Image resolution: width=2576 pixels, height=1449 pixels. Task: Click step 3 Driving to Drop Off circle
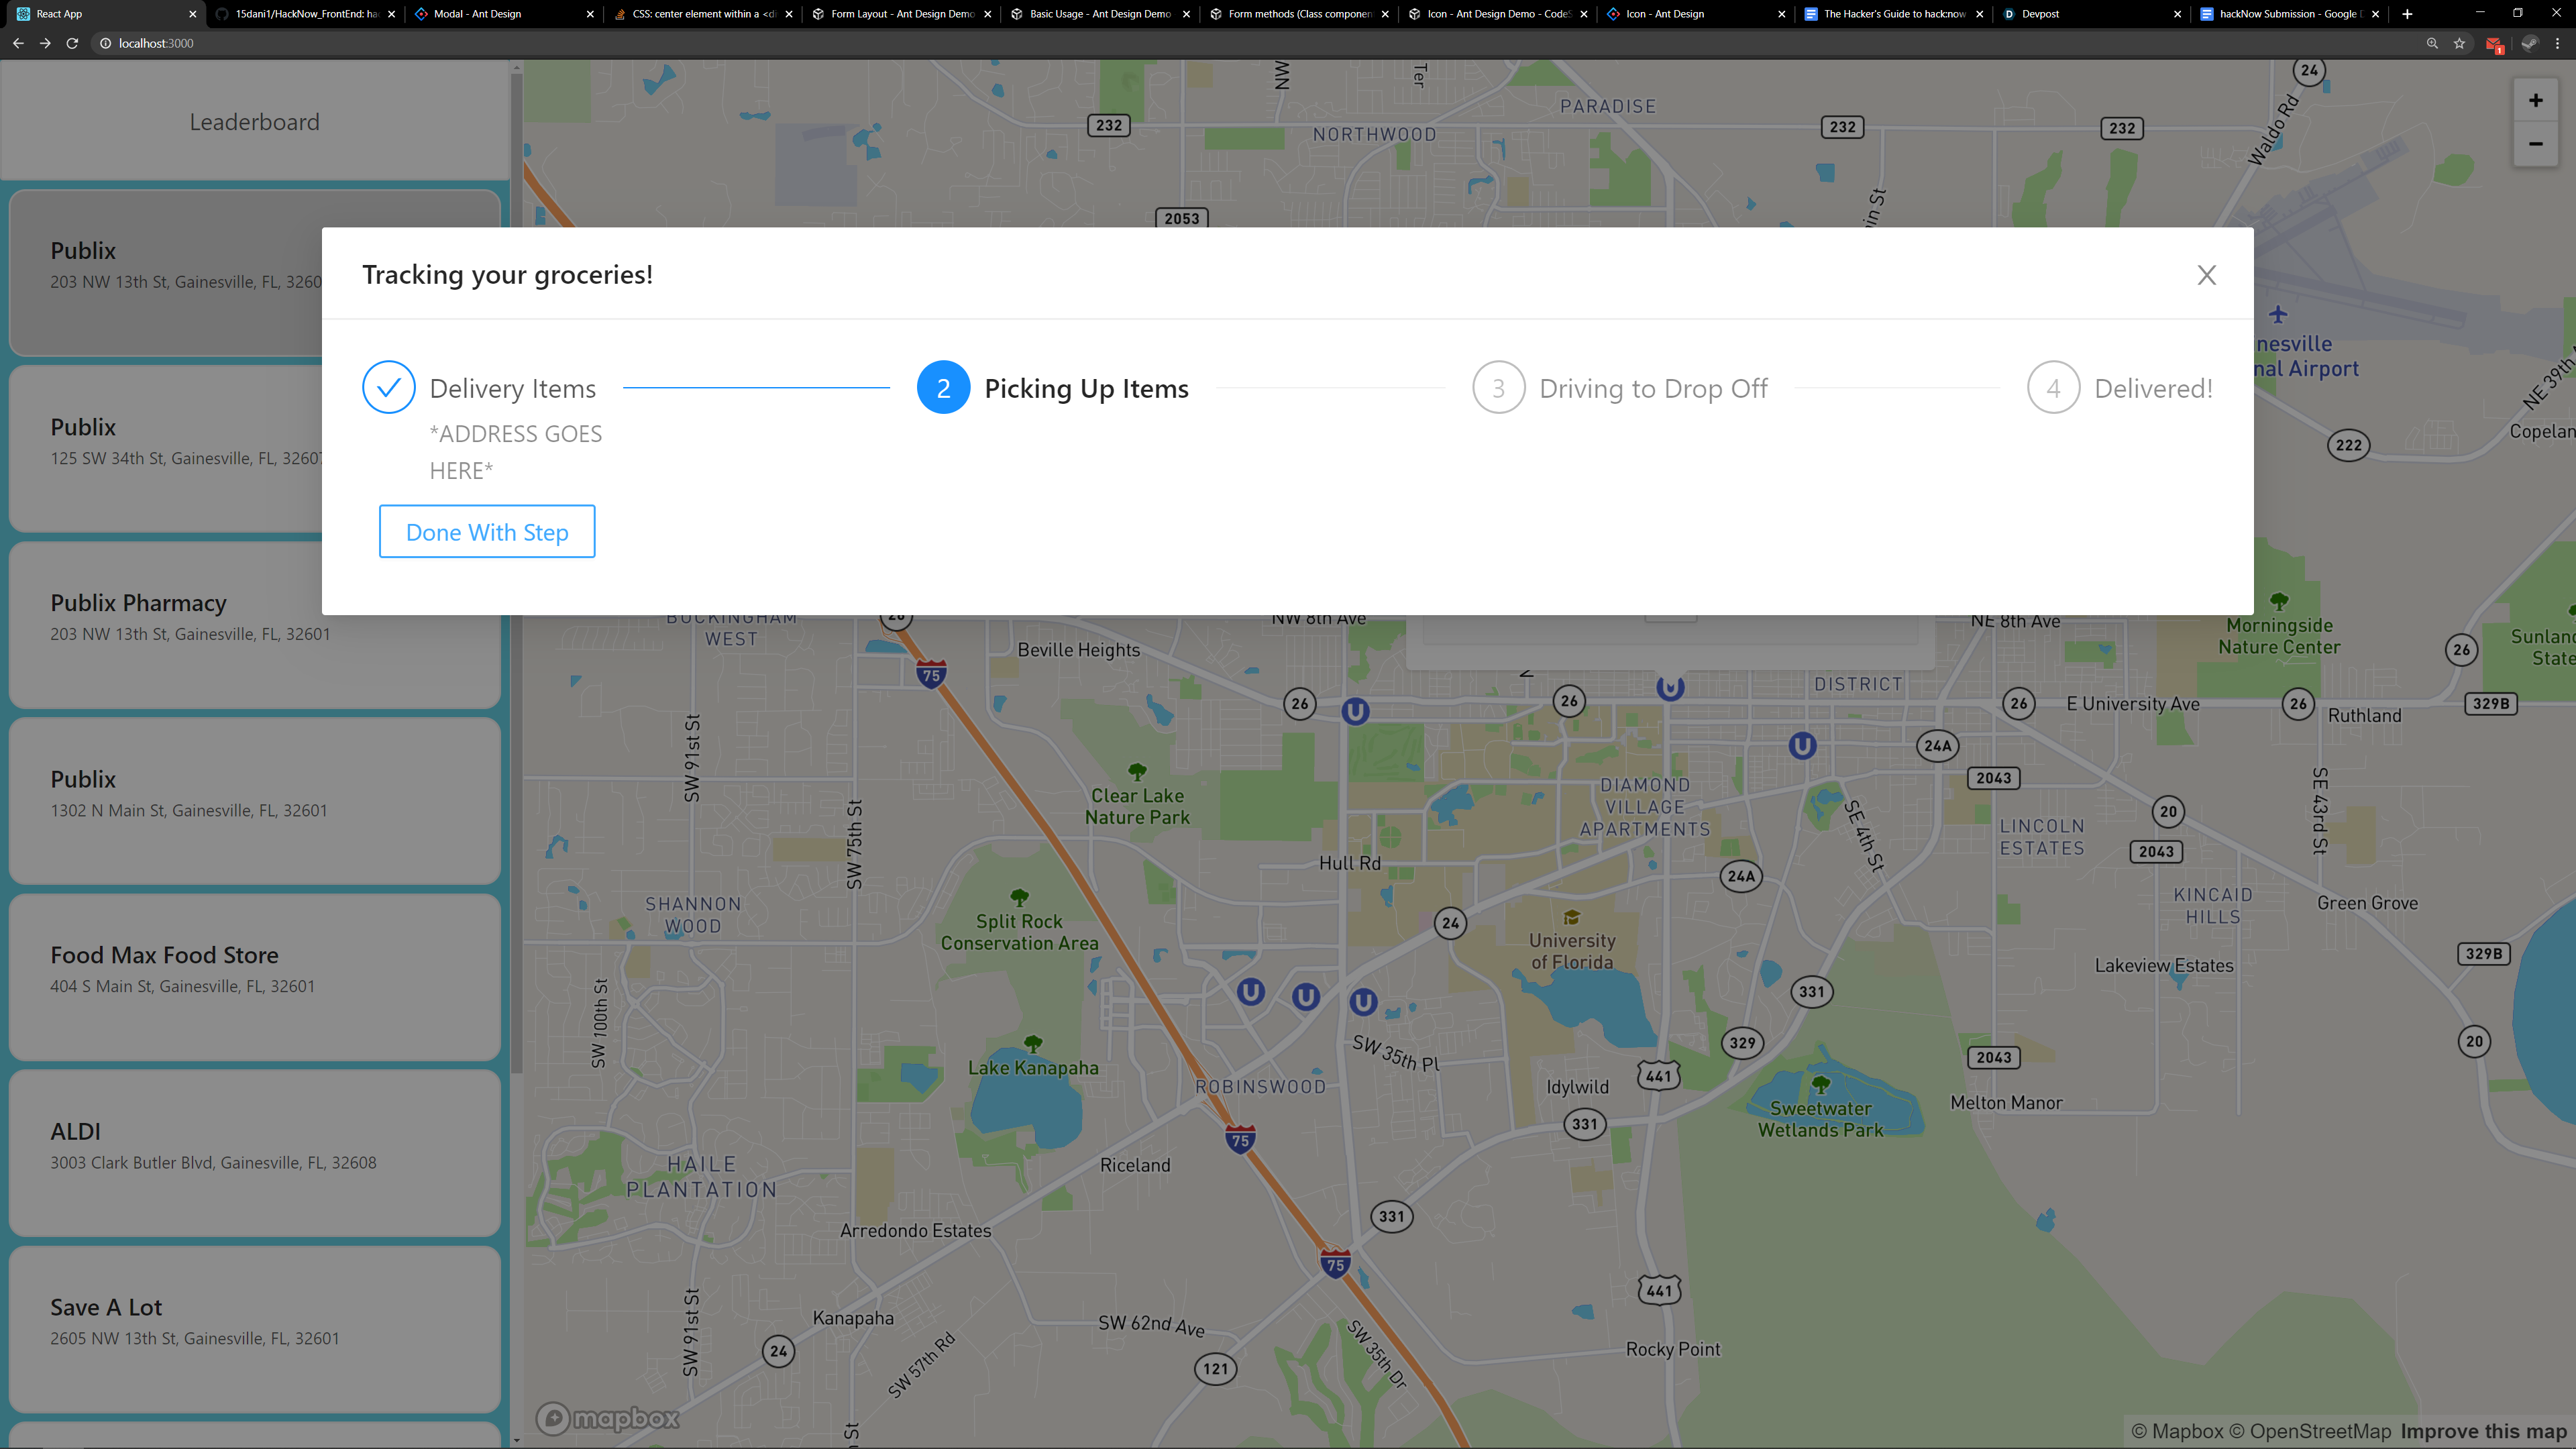click(1498, 388)
